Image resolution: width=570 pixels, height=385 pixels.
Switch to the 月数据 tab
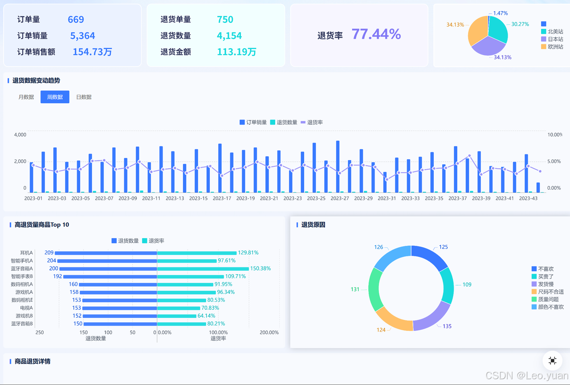coord(26,97)
